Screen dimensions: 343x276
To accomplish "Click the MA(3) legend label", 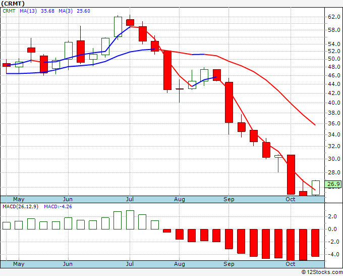I will pos(66,11).
